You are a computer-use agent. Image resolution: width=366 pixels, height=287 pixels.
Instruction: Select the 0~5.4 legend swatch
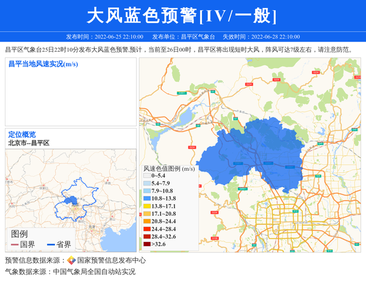147,175
